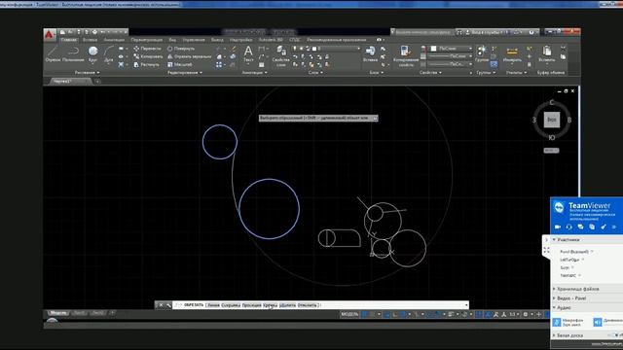The image size is (623, 350).
Task: Open the Вид ribbon tab
Action: (x=172, y=40)
